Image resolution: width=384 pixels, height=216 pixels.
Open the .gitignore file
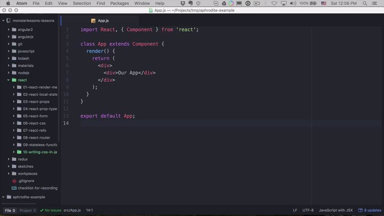pyautogui.click(x=26, y=181)
